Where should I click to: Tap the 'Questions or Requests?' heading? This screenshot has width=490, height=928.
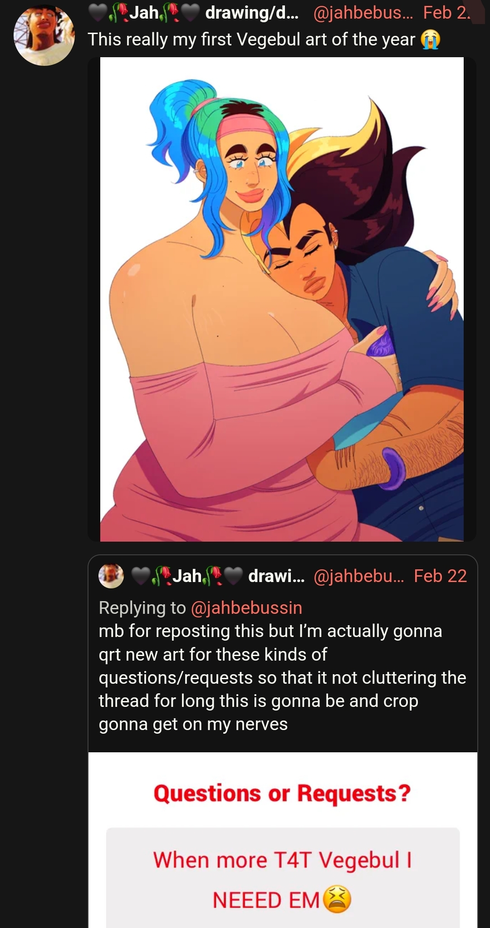[282, 794]
